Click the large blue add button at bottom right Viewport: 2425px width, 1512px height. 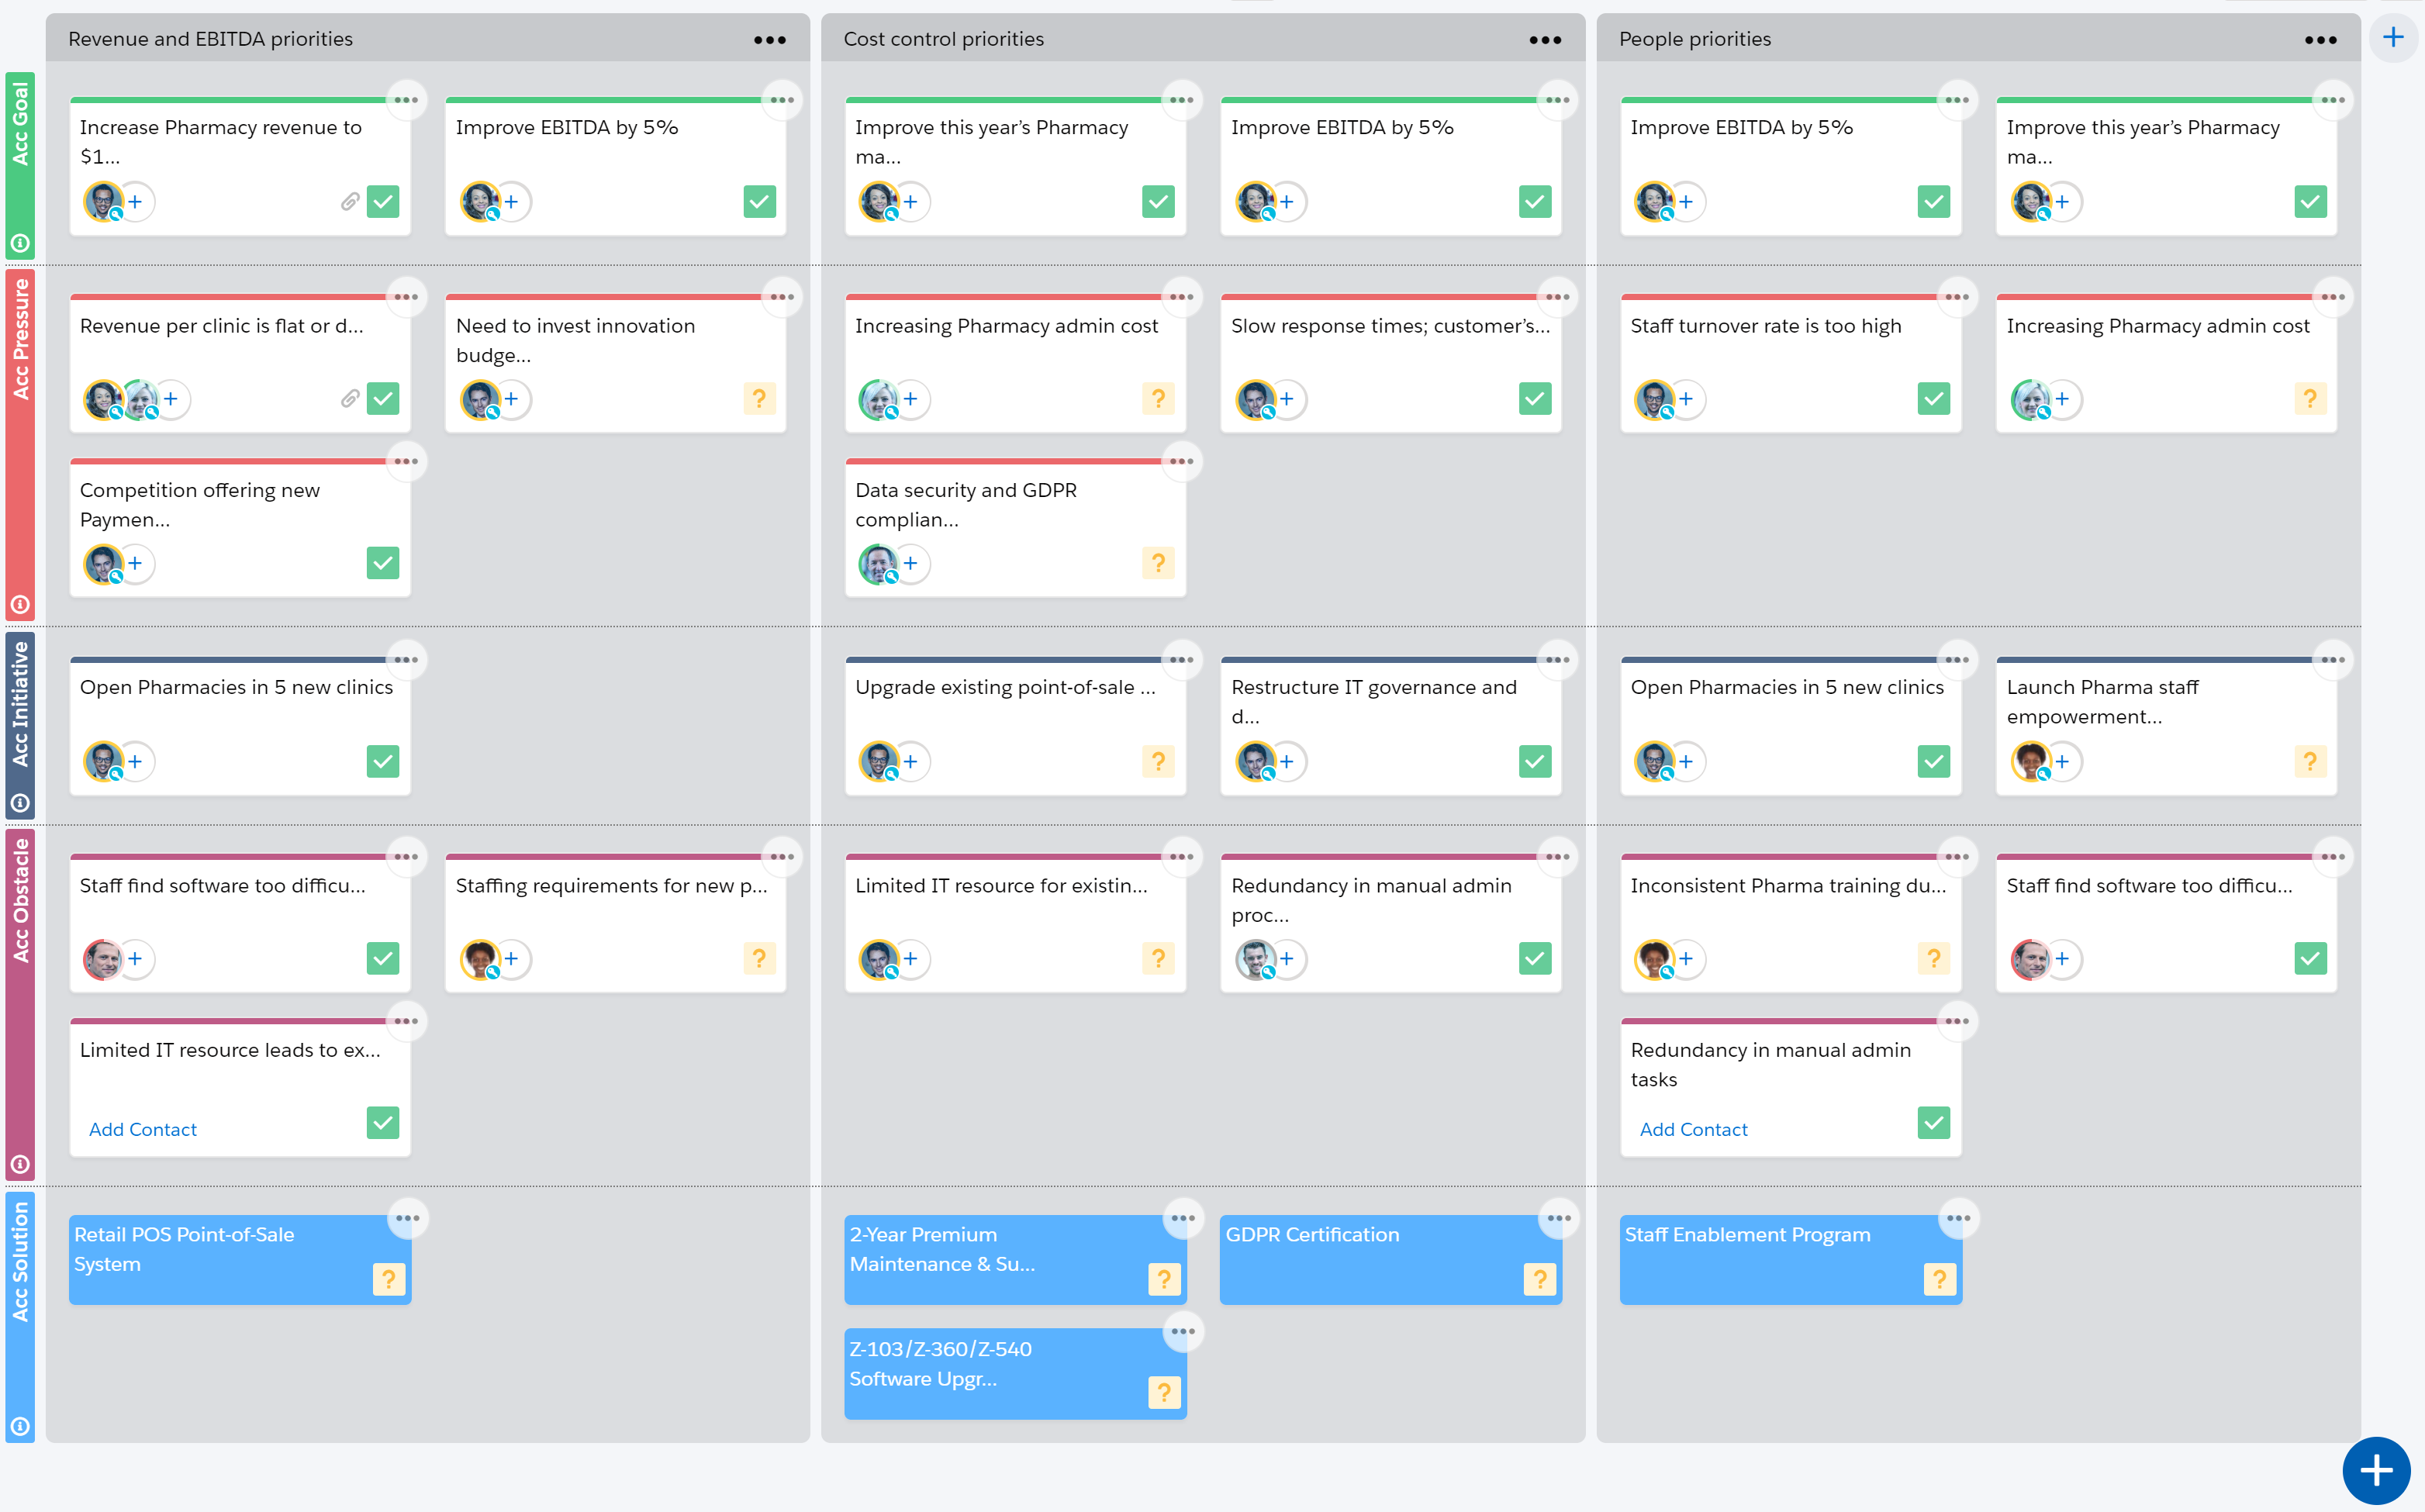tap(2375, 1469)
